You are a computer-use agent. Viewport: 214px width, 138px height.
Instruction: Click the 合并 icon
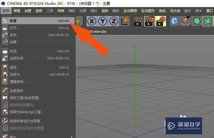point(5,35)
